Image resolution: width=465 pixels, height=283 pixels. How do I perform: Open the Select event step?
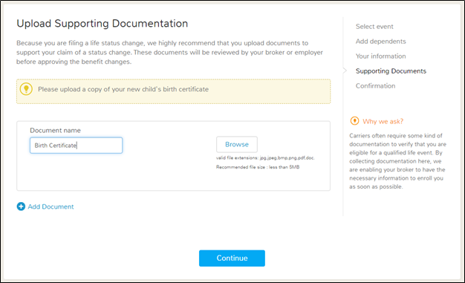click(x=374, y=27)
